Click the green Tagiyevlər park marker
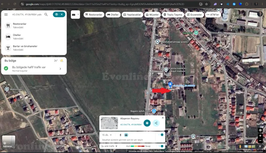Image resolution: width=266 pixels, height=153 pixels. point(196,32)
